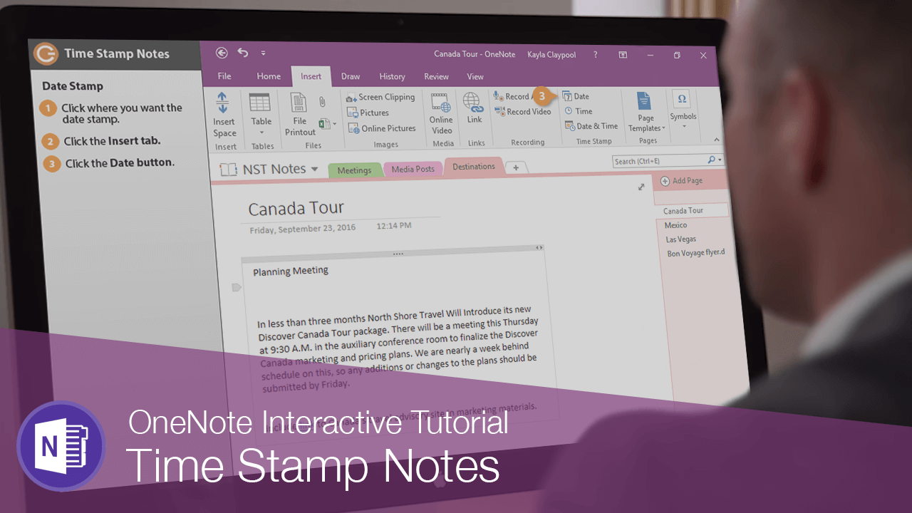Click the paperclip File Attachment icon
912x513 pixels.
pyautogui.click(x=322, y=102)
